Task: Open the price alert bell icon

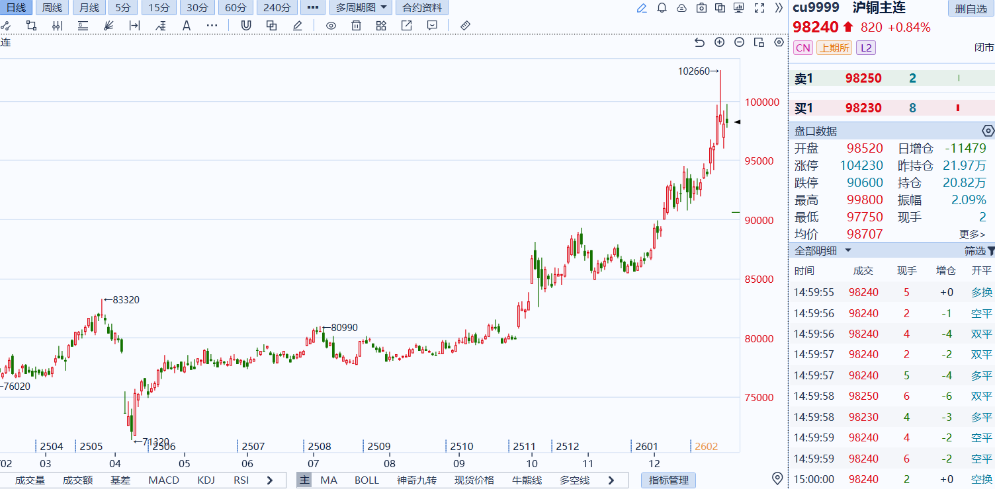Action: pyautogui.click(x=662, y=8)
